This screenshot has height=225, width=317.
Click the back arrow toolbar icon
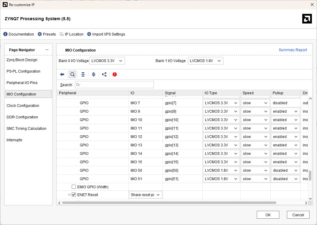pyautogui.click(x=62, y=74)
